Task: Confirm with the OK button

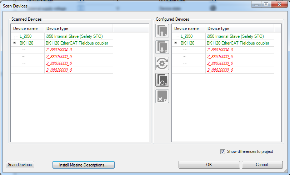Action: pyautogui.click(x=209, y=165)
